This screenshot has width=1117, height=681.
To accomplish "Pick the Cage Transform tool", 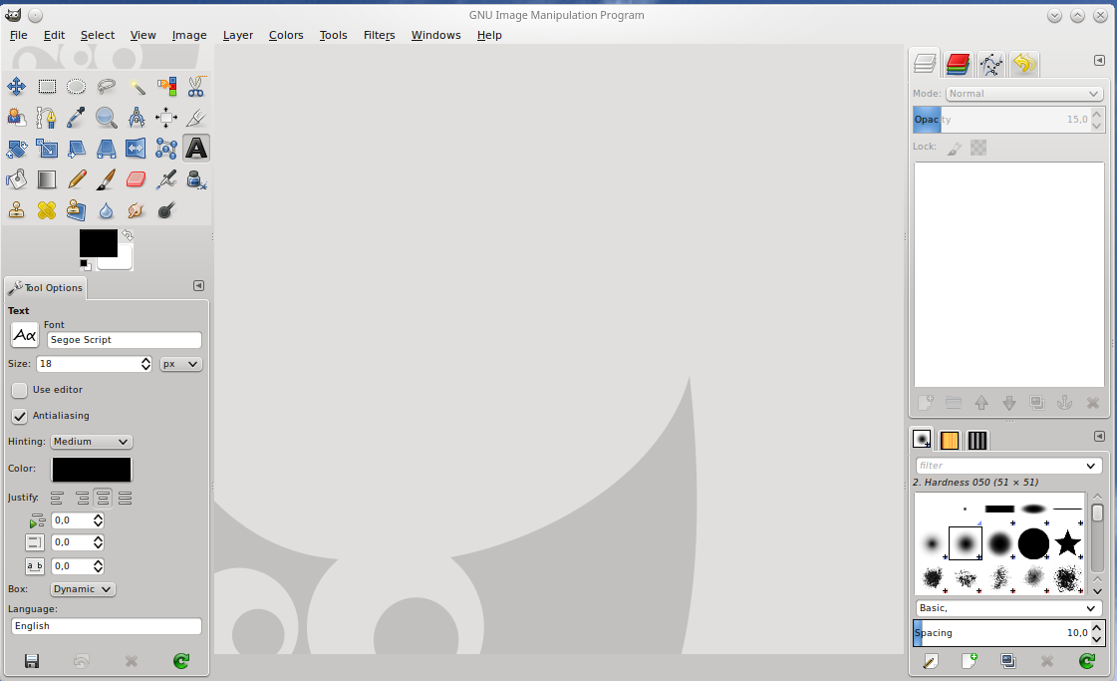I will coord(166,149).
